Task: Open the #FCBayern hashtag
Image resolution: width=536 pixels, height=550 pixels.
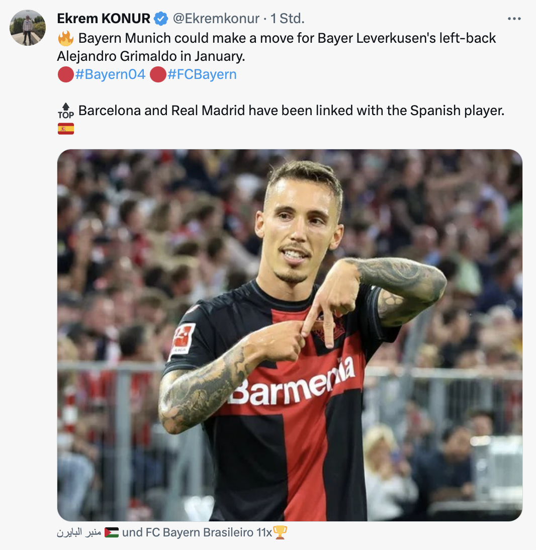Action: (x=202, y=74)
